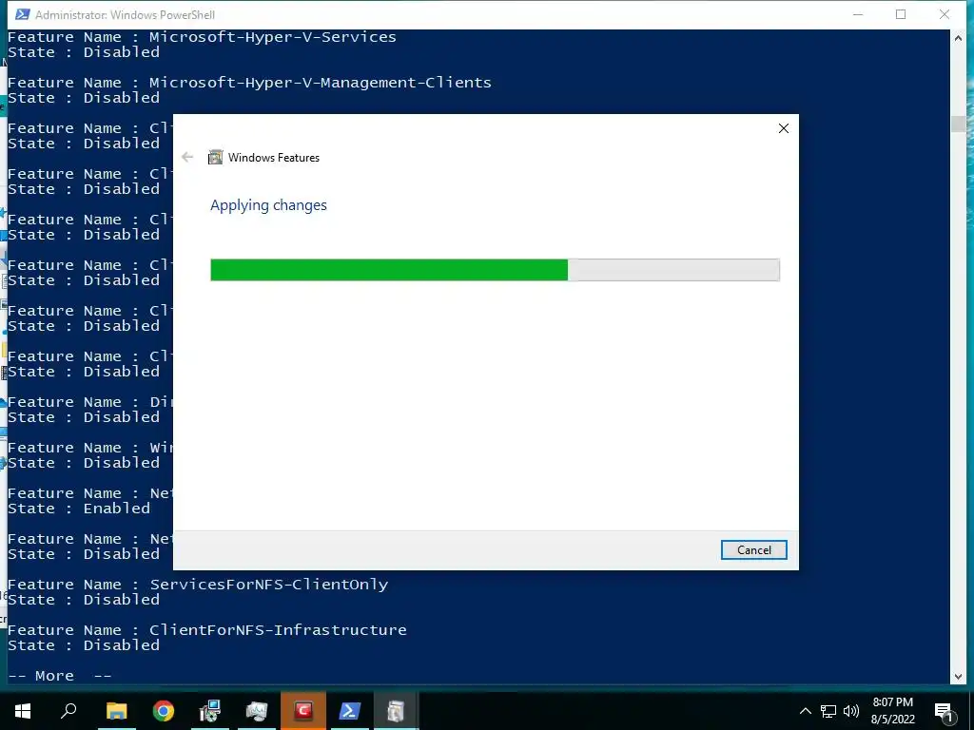Click the ClientForNFS-Infrastructure text line

(x=206, y=630)
